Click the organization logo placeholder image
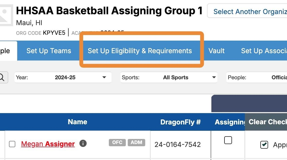The height and width of the screenshot is (160, 287). (x=6, y=15)
